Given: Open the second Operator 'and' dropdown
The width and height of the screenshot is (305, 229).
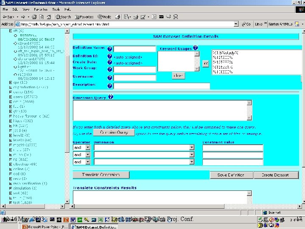Looking at the screenshot, I should point(88,155).
